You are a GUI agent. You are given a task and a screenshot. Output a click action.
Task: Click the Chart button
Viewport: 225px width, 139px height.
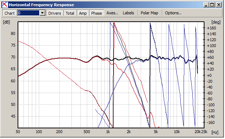pos(10,13)
